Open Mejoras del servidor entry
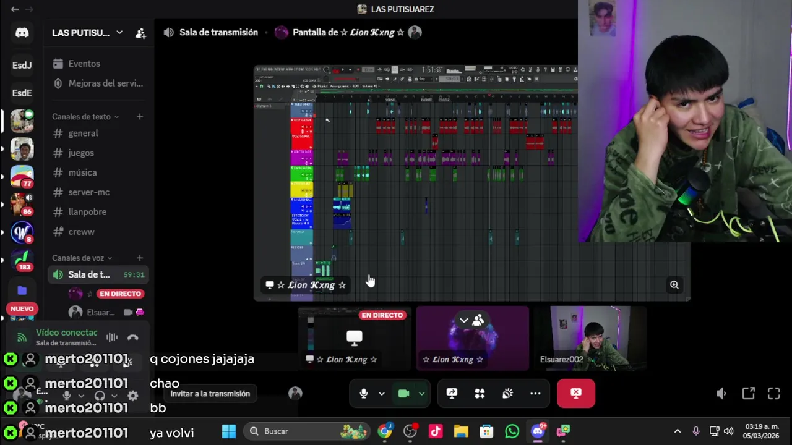This screenshot has width=792, height=445. point(98,83)
